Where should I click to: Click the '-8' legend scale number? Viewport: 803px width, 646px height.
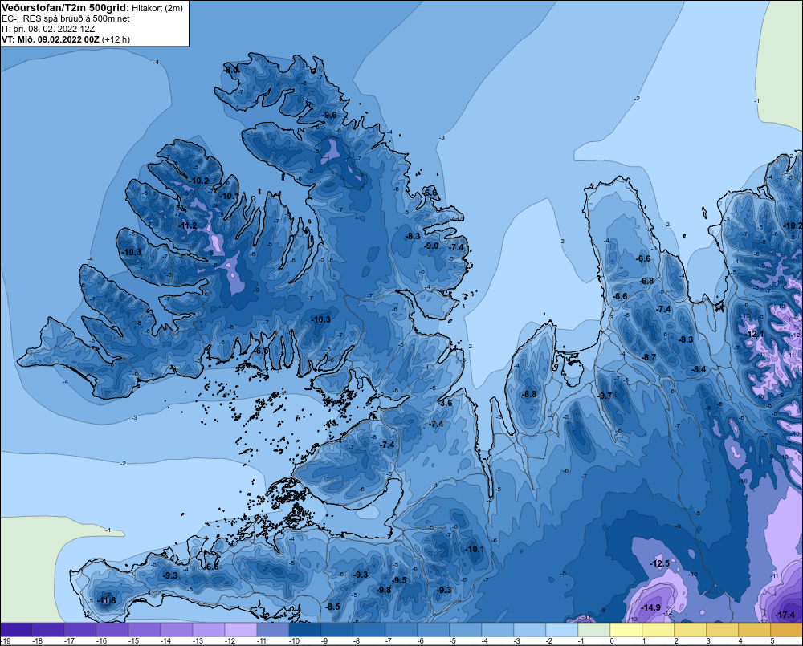pyautogui.click(x=357, y=641)
